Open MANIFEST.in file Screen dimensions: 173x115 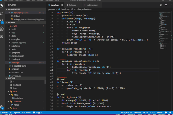[17, 73]
